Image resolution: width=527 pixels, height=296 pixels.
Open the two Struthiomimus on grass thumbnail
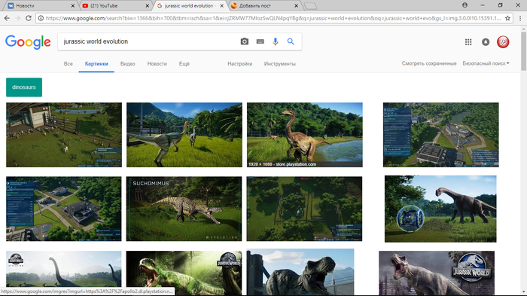[x=184, y=135]
